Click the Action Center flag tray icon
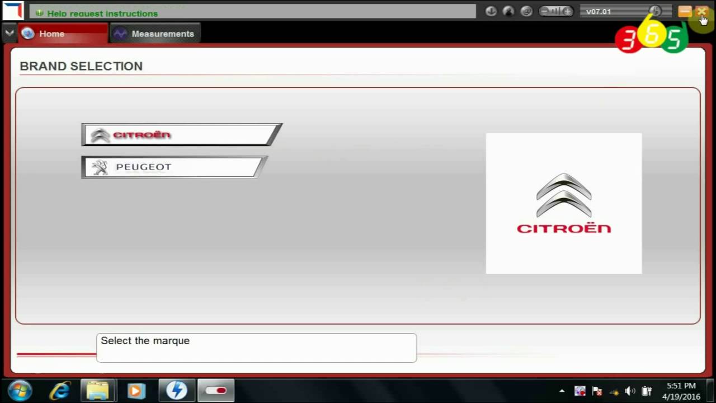716x403 pixels. click(597, 391)
